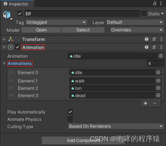
Task: Open the Overrides dropdown
Action: coord(137,30)
